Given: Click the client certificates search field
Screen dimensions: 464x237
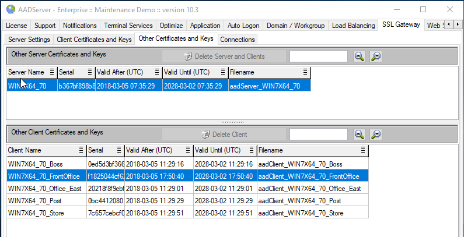Looking at the screenshot, I should (x=319, y=135).
